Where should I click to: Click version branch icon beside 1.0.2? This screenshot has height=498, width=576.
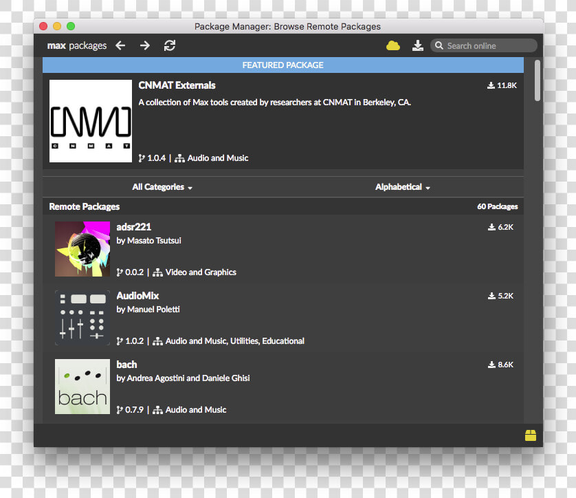[x=120, y=341]
